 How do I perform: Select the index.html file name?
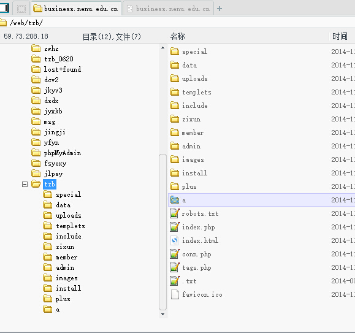200,240
